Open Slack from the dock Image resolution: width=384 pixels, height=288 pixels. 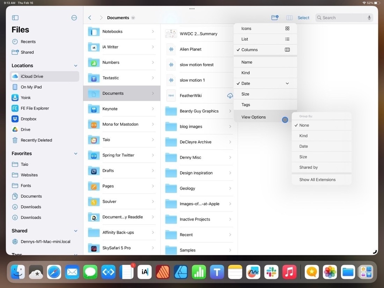point(271,272)
